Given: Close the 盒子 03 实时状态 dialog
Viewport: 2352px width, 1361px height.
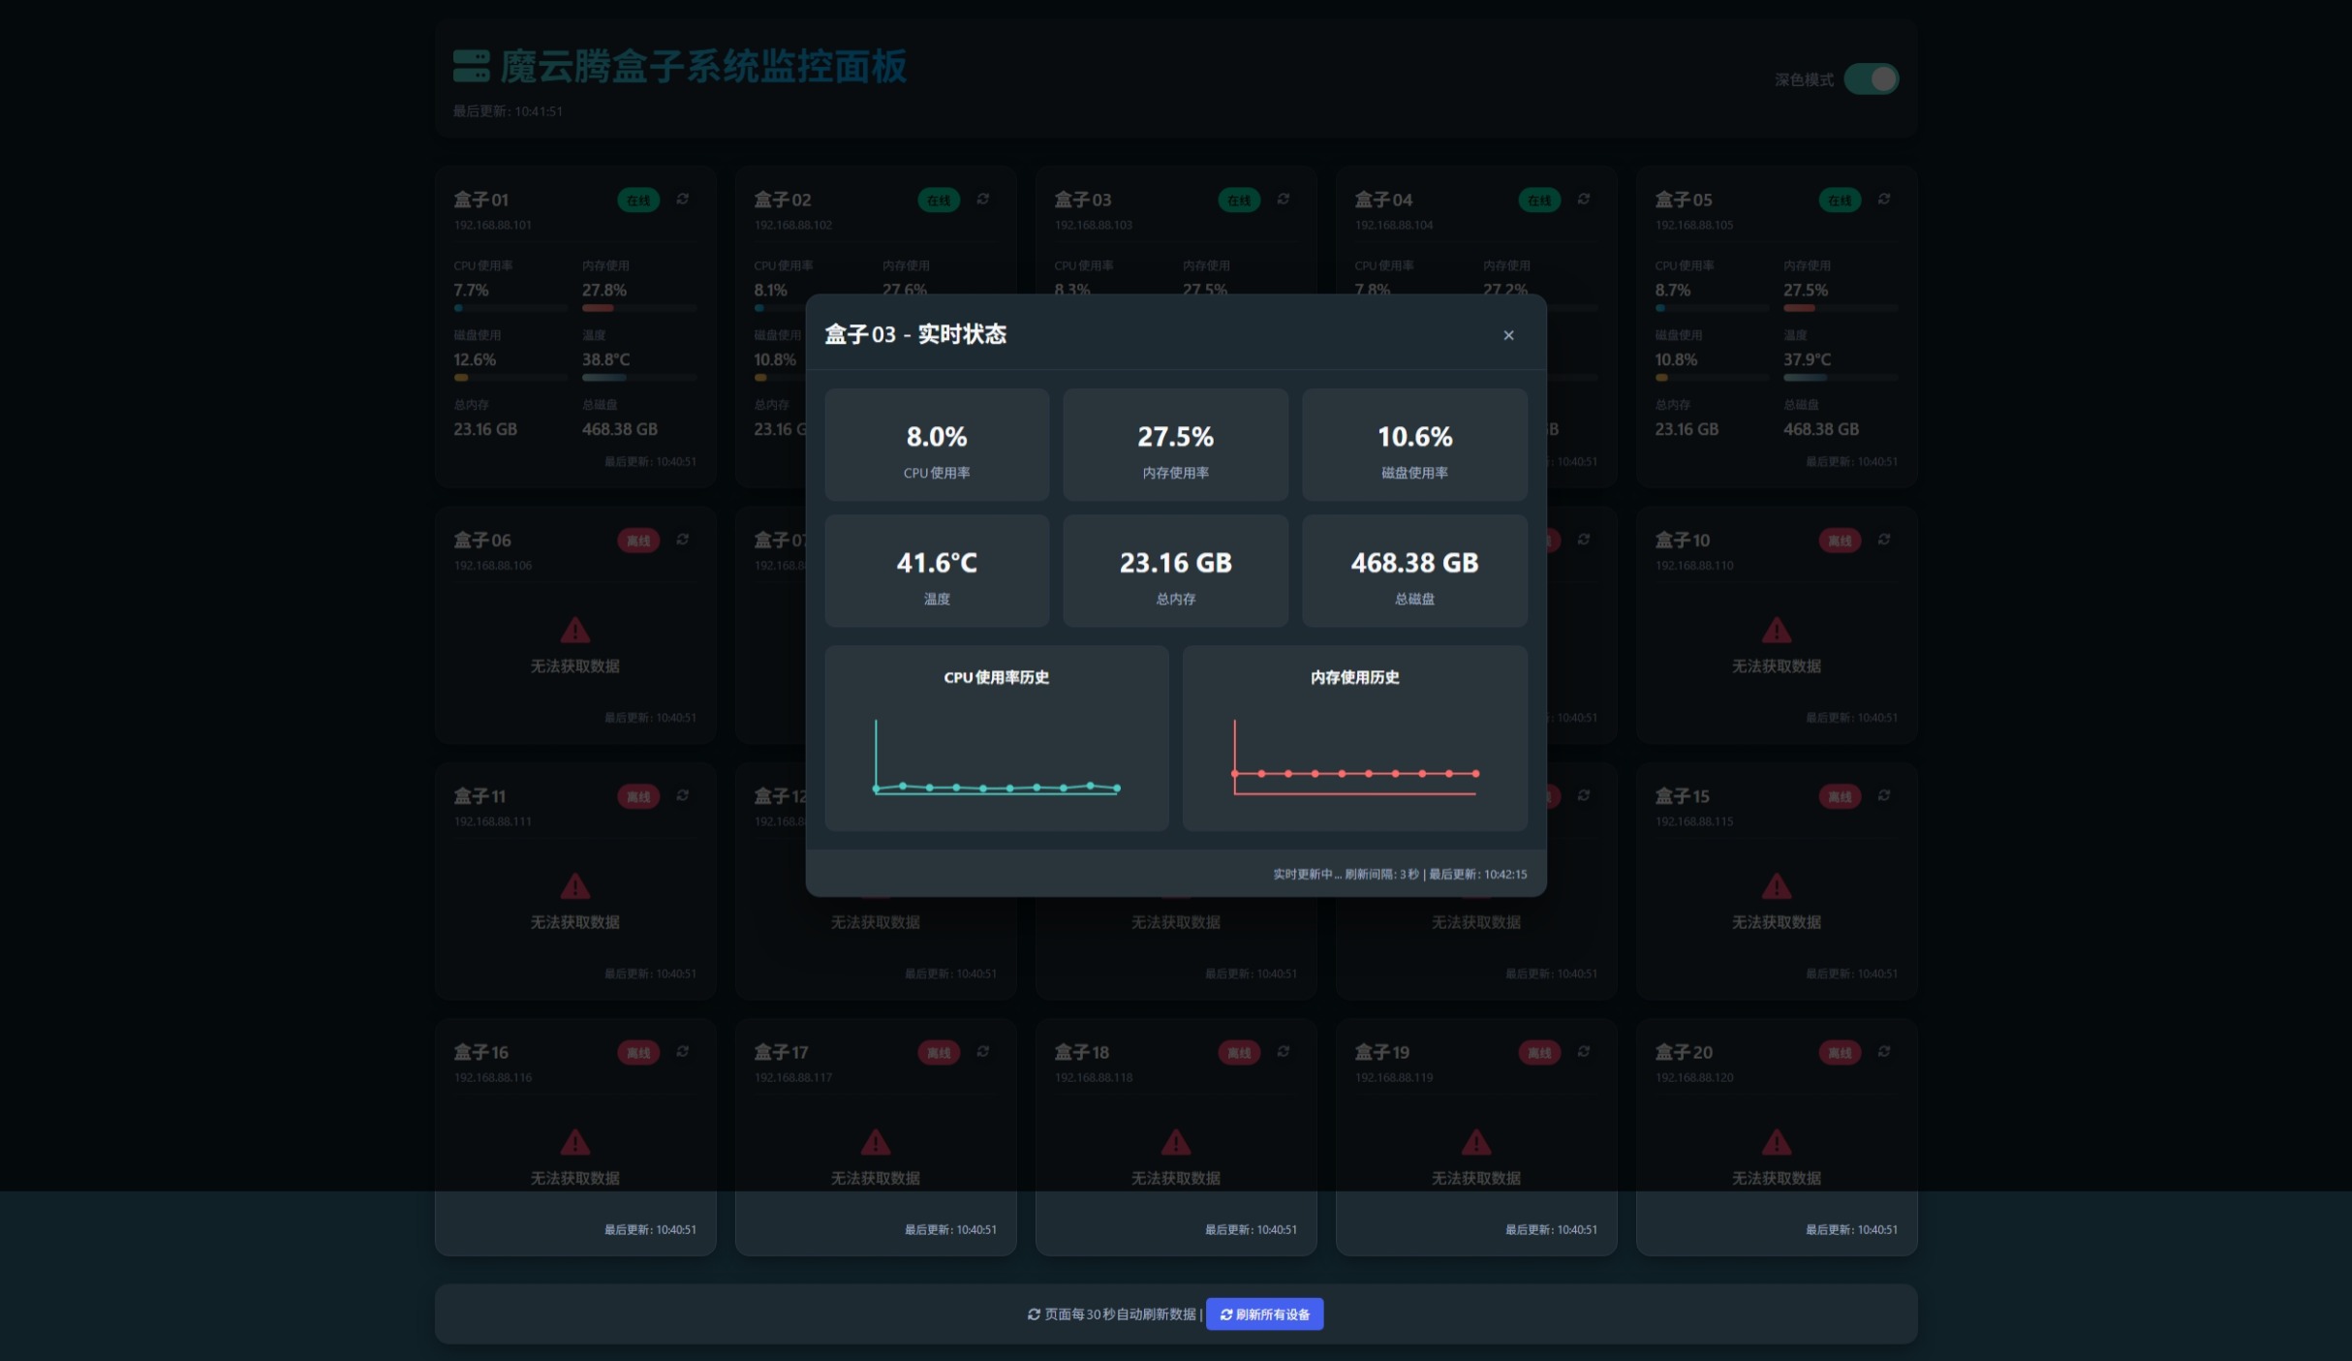Looking at the screenshot, I should click(x=1508, y=335).
